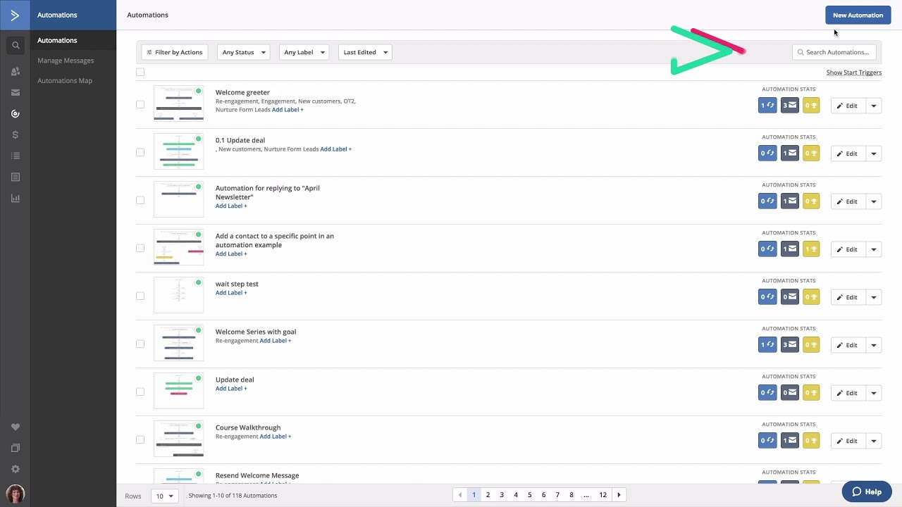Open the Automations Map page

[x=64, y=80]
